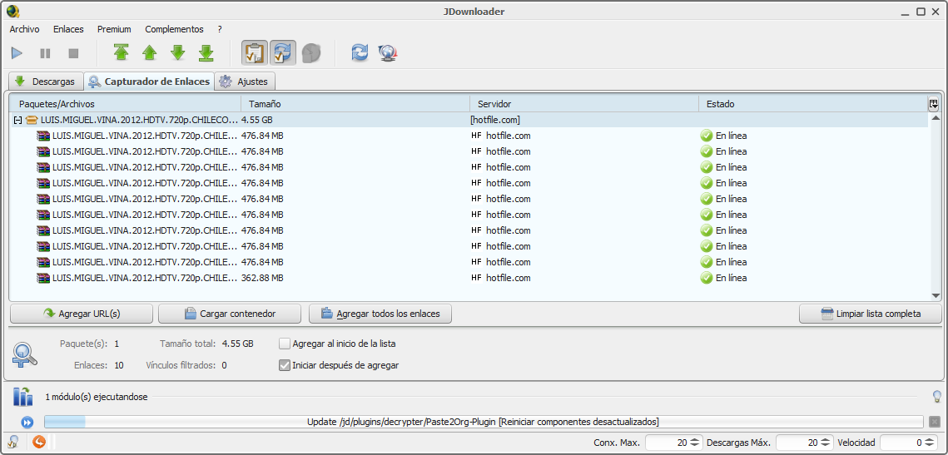Click the update globe icon in toolbar
Viewport: 948px width, 455px height.
click(x=388, y=53)
